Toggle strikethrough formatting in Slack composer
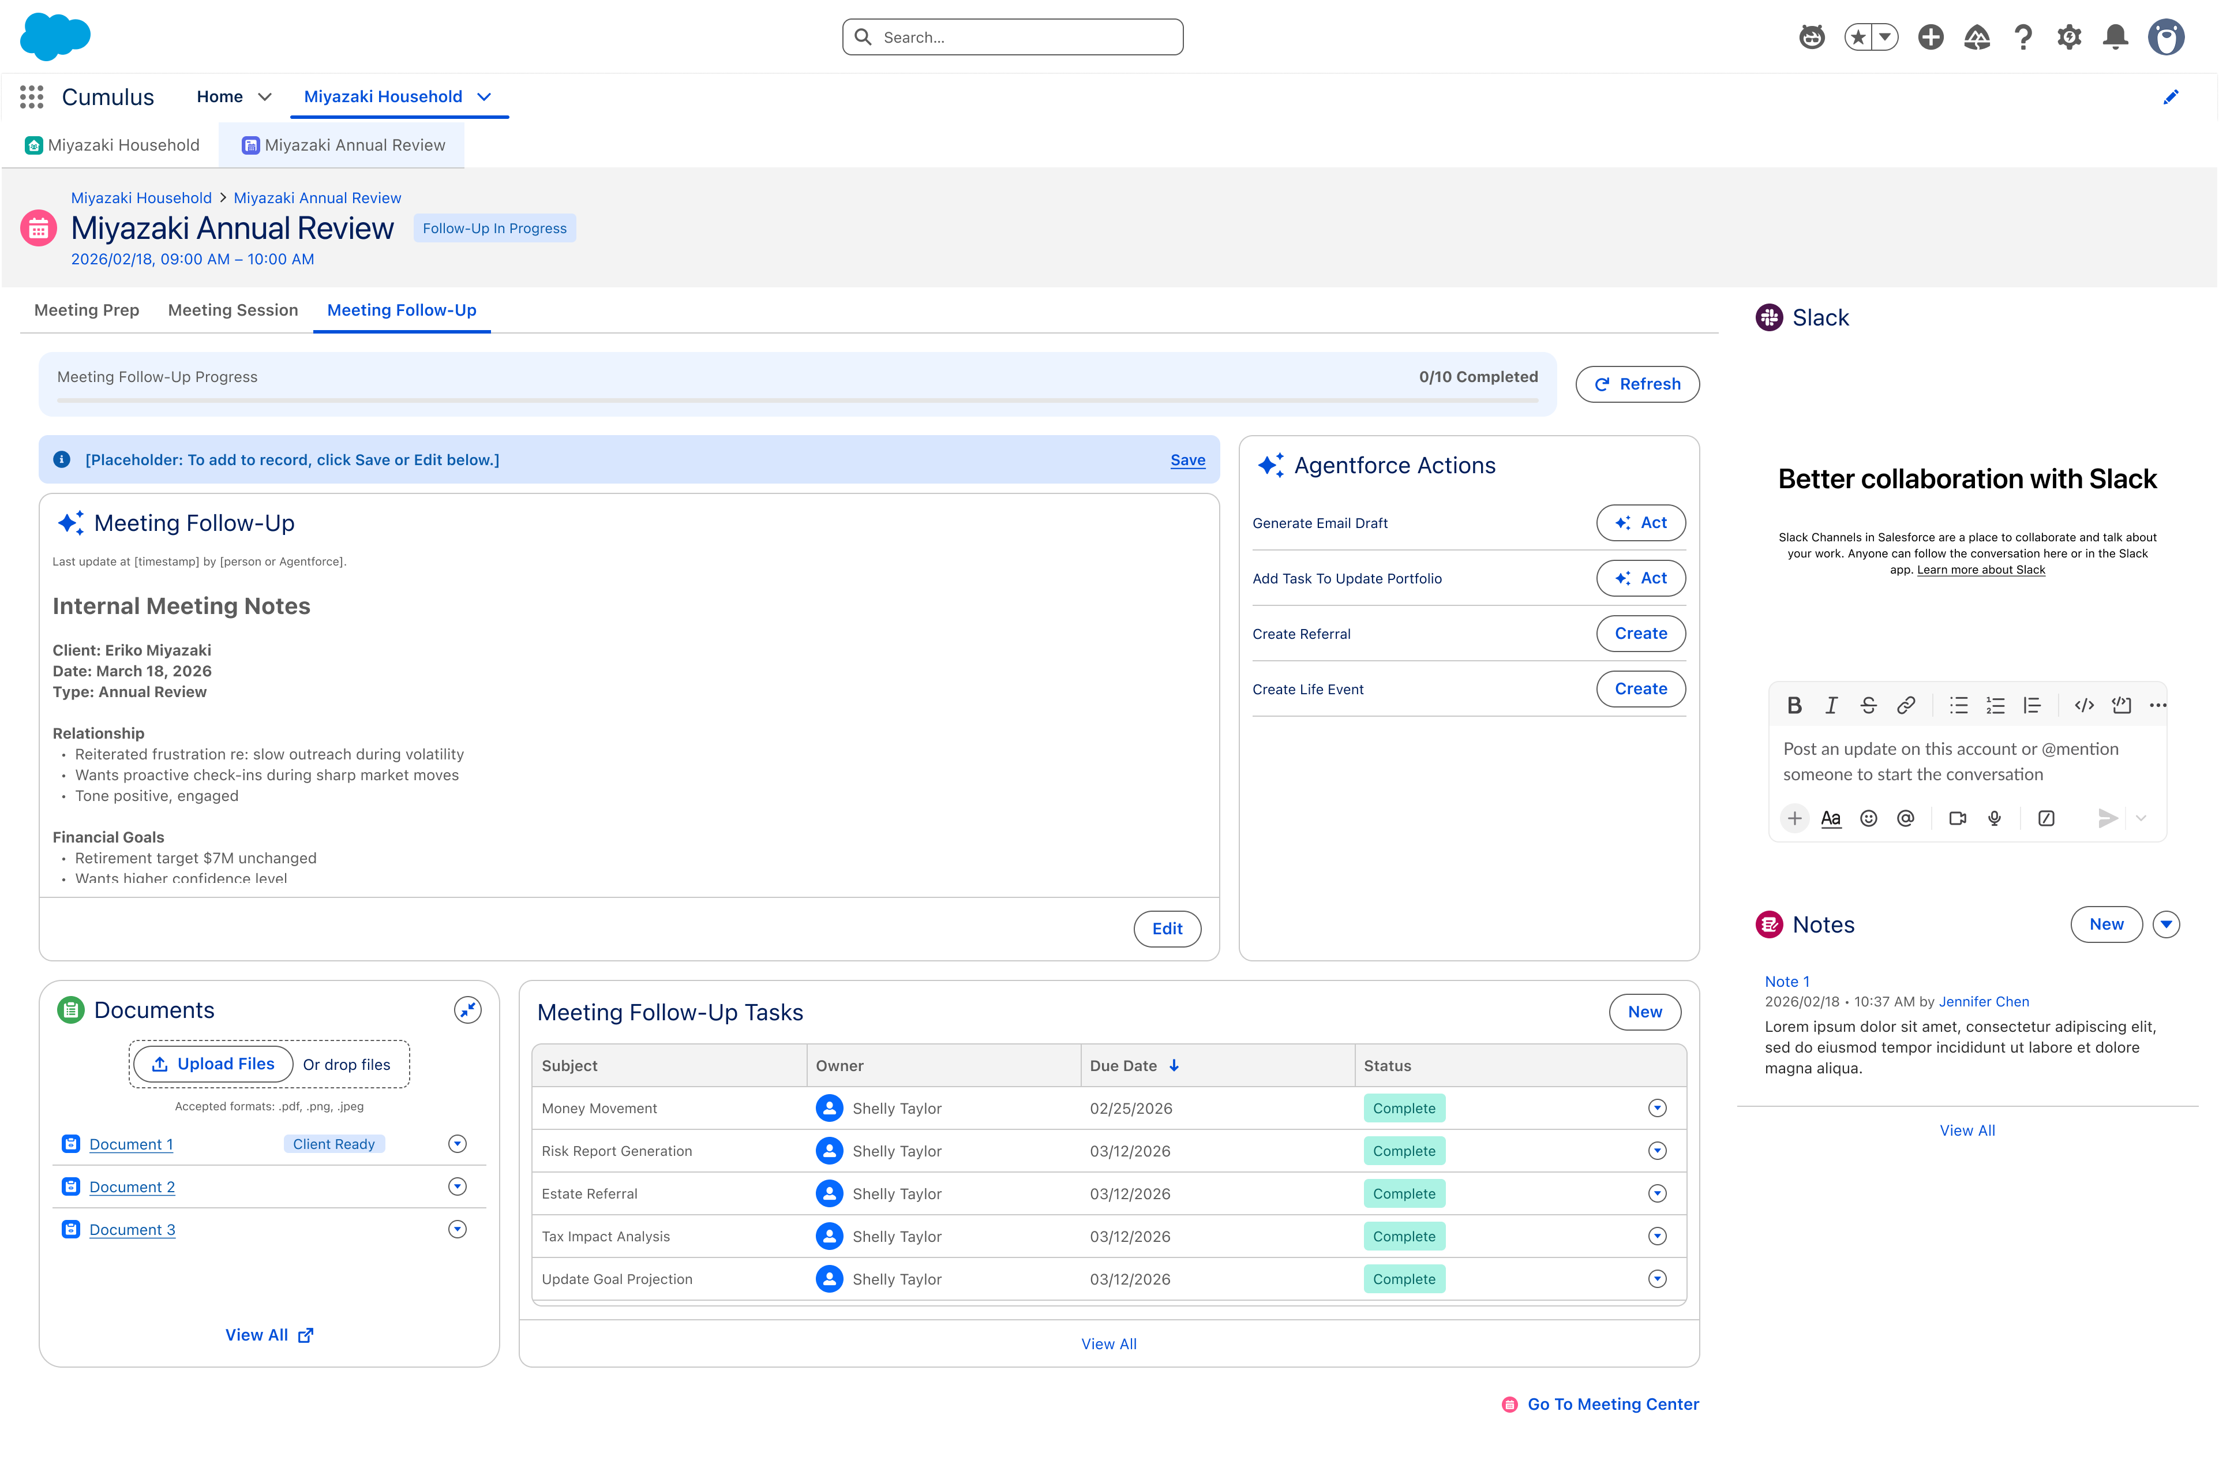 coord(1868,706)
